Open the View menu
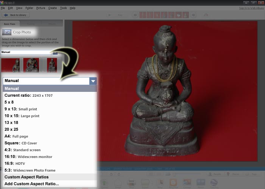 point(19,8)
